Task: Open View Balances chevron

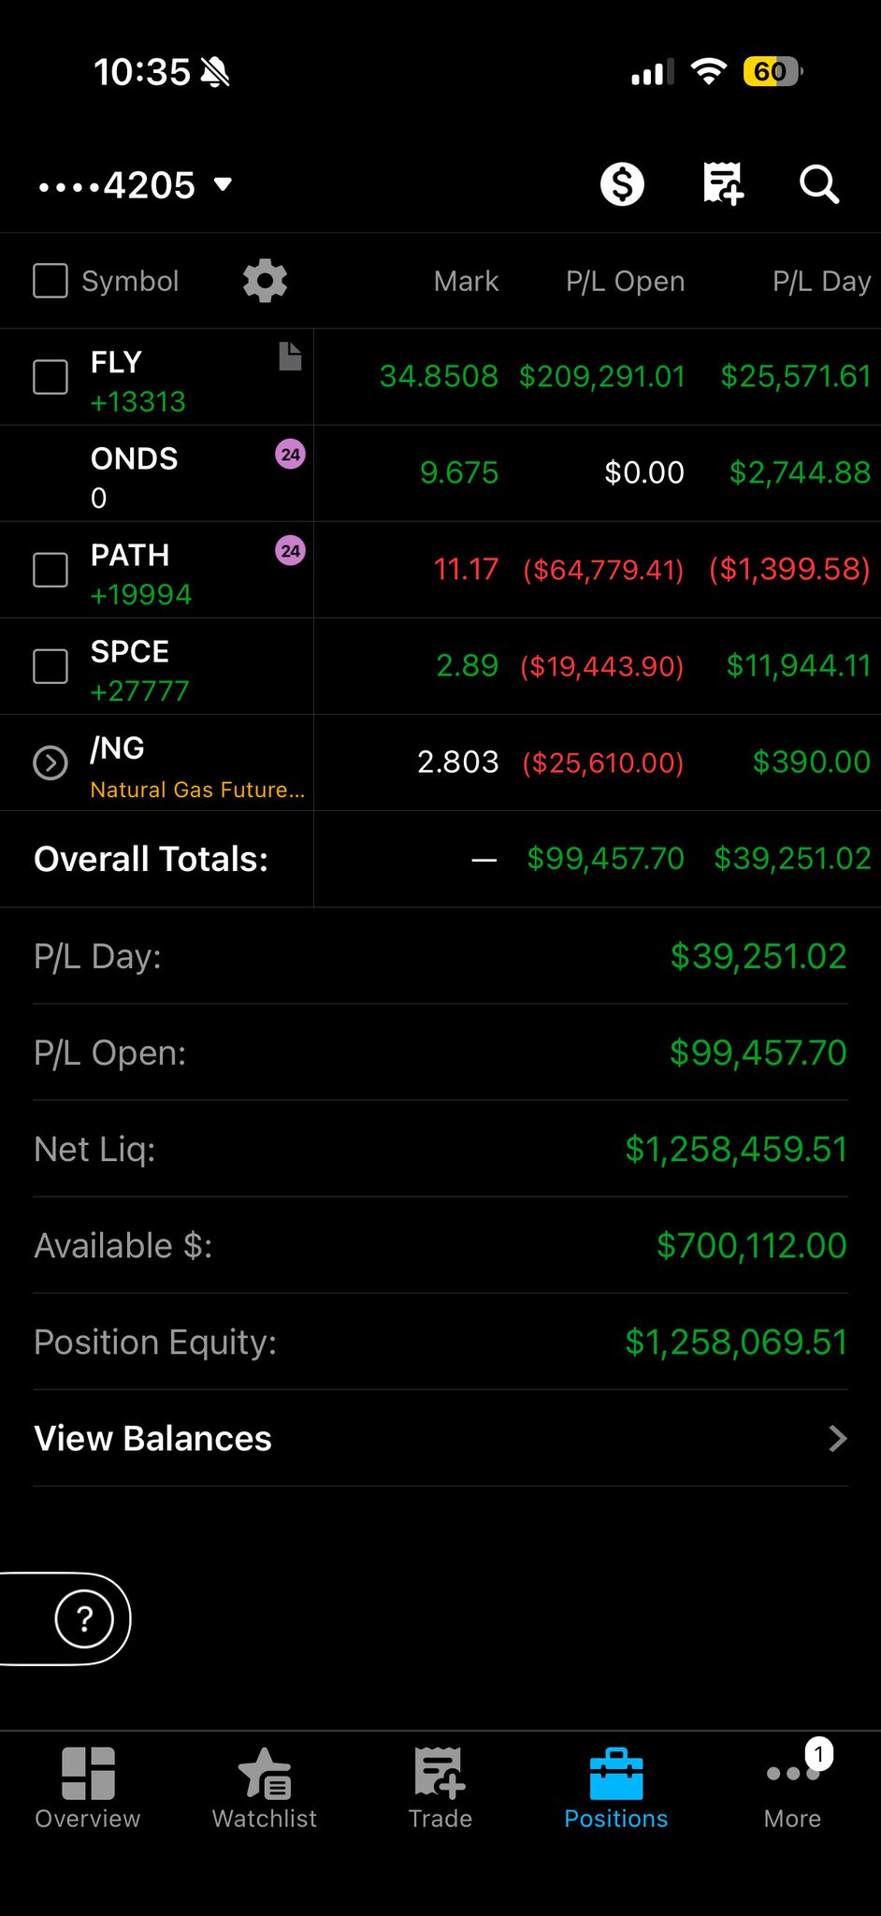Action: [837, 1438]
